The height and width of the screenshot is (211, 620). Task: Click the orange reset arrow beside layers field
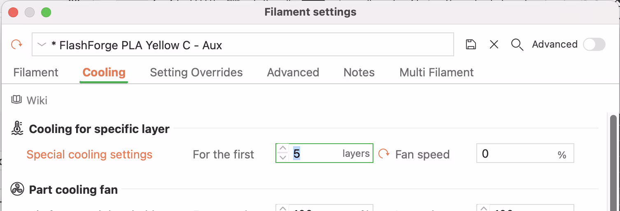click(384, 154)
